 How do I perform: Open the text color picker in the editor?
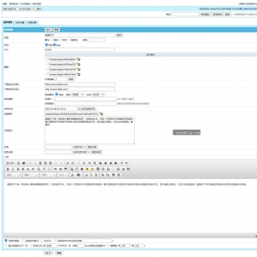[x=73, y=175]
